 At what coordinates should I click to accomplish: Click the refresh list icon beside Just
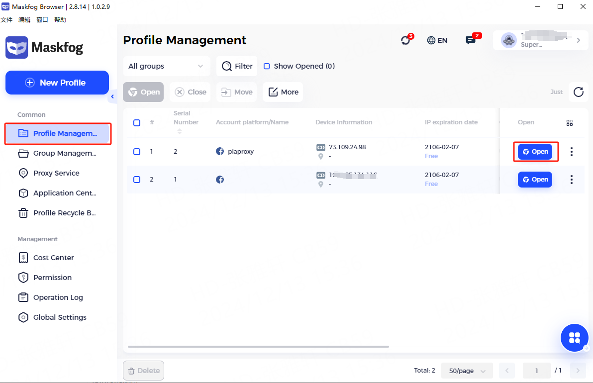[x=578, y=92]
